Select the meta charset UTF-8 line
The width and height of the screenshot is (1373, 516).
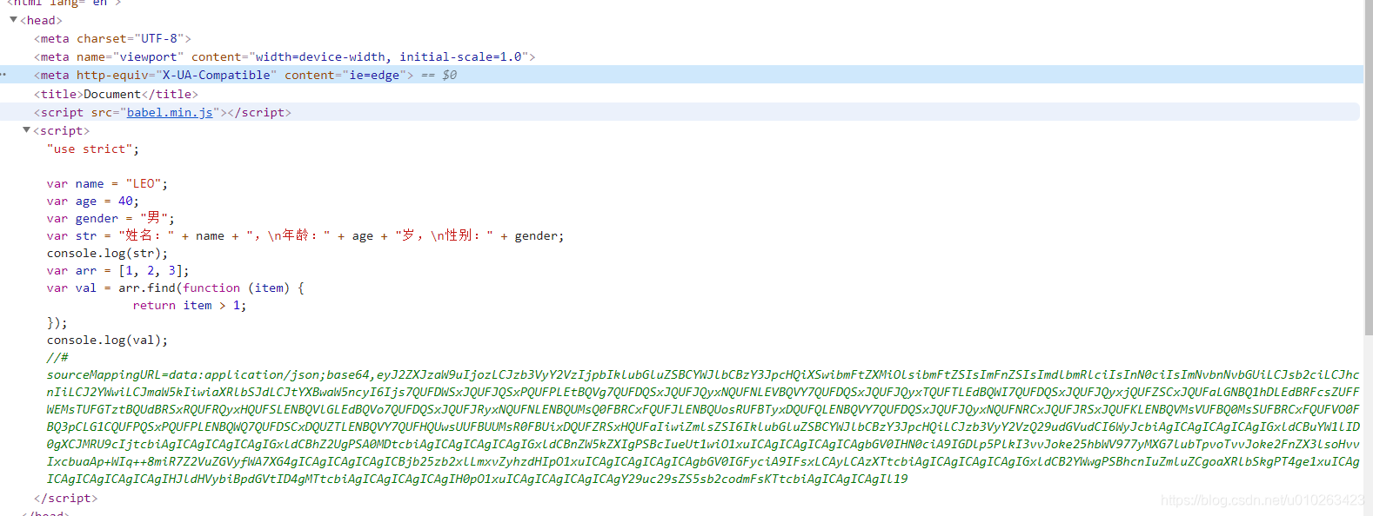coord(112,38)
